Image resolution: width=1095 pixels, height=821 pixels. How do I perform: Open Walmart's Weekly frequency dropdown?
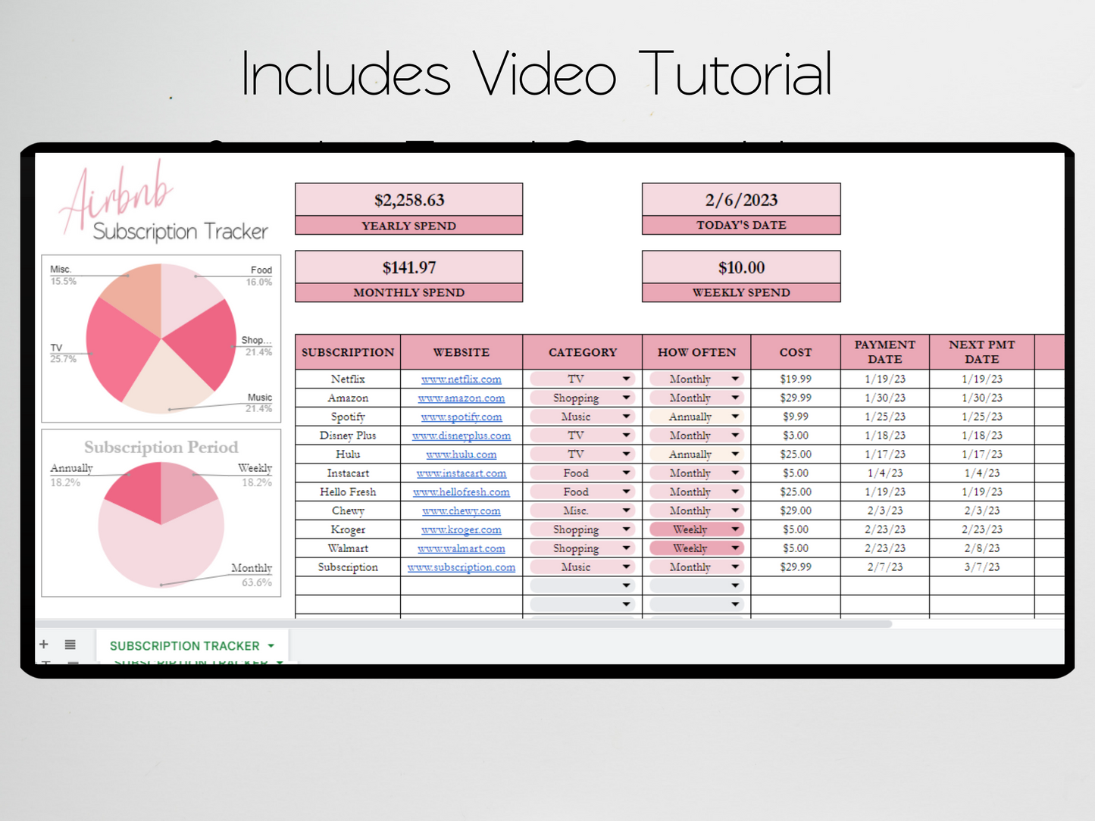click(734, 548)
